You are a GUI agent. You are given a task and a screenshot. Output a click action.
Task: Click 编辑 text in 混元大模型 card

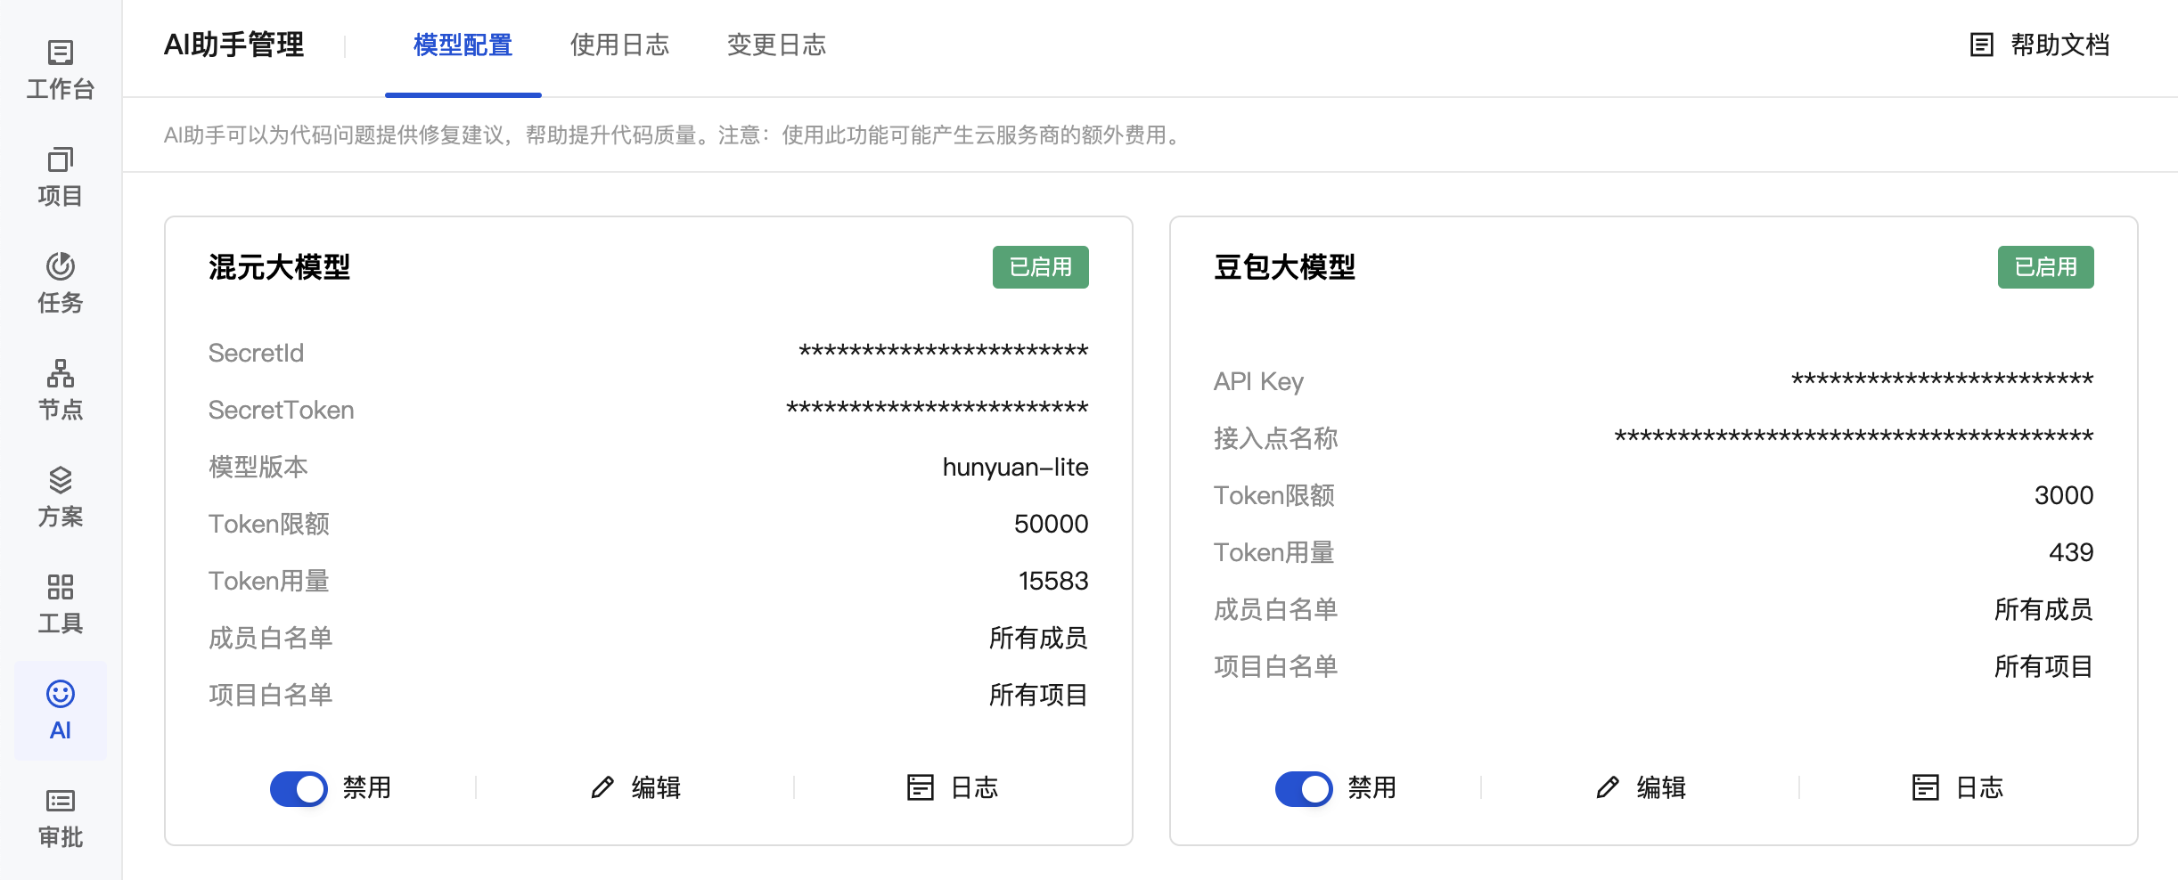tap(657, 787)
